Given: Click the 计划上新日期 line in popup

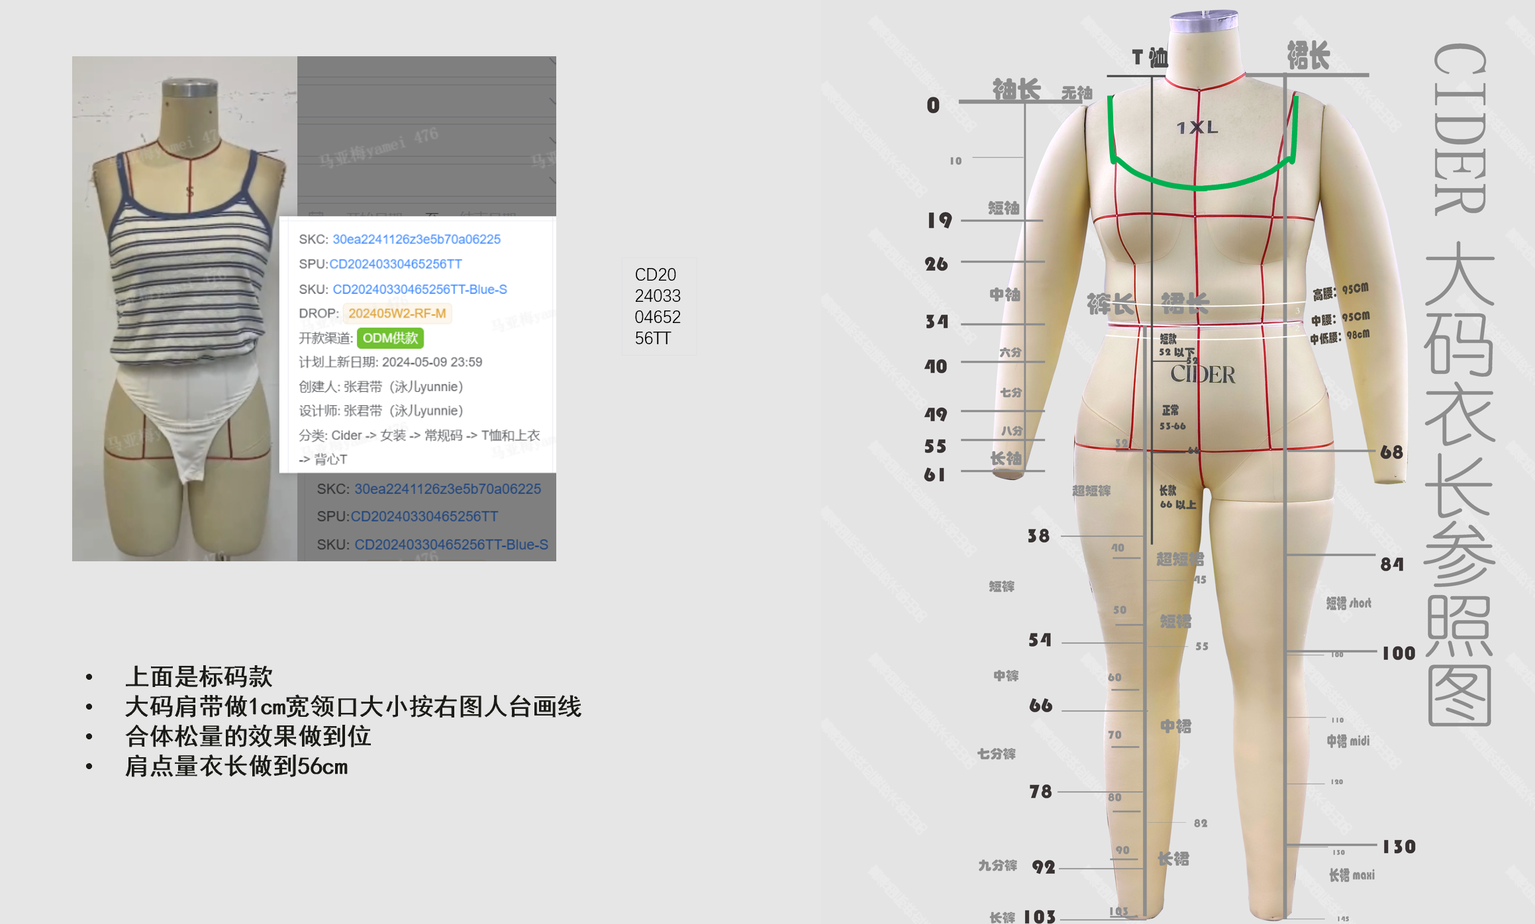Looking at the screenshot, I should click(x=390, y=362).
